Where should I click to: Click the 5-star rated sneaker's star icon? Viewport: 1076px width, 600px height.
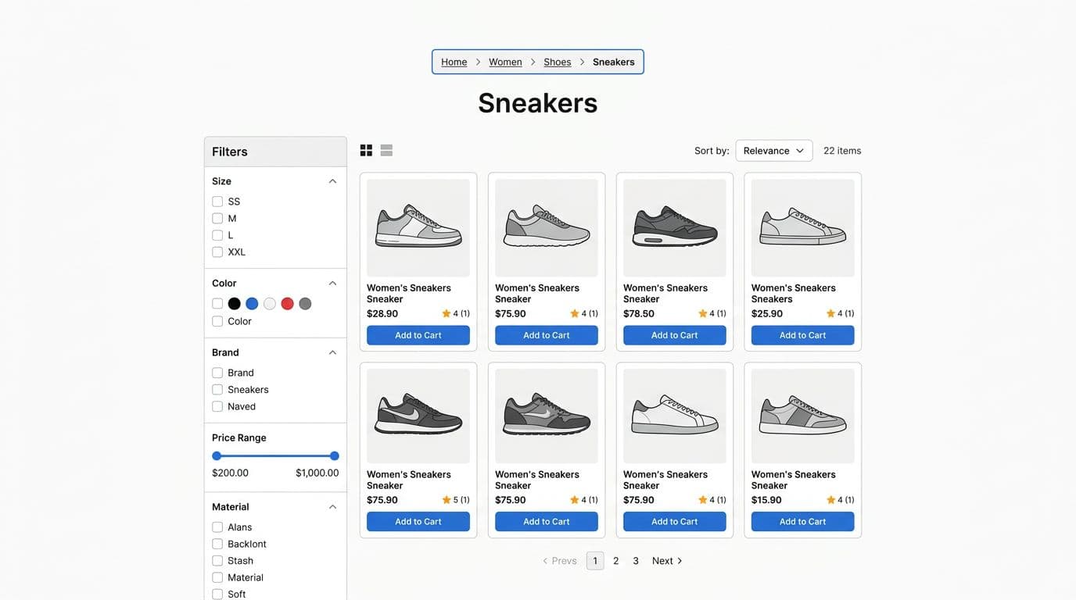pyautogui.click(x=447, y=500)
